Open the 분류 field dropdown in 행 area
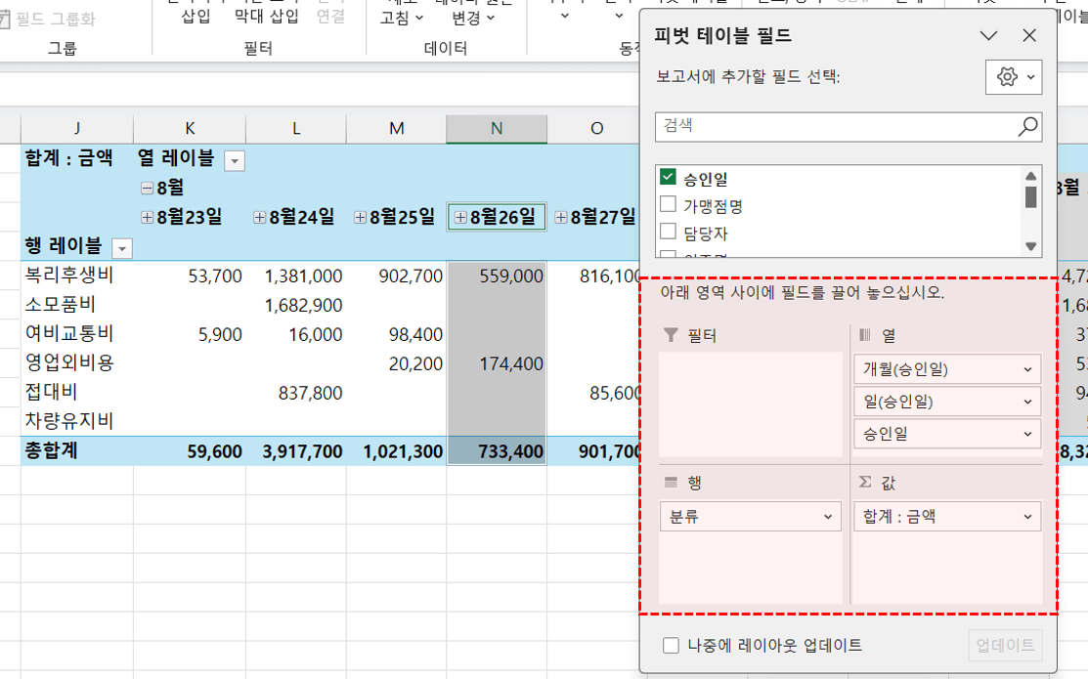 [x=829, y=516]
